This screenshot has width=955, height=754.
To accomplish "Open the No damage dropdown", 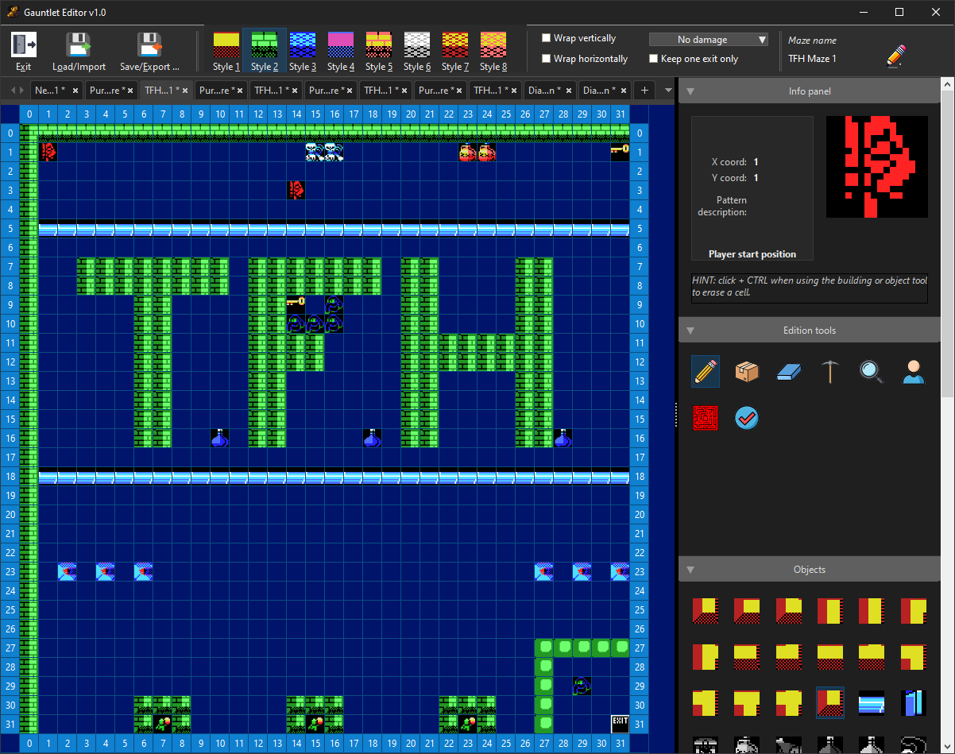I will 709,39.
